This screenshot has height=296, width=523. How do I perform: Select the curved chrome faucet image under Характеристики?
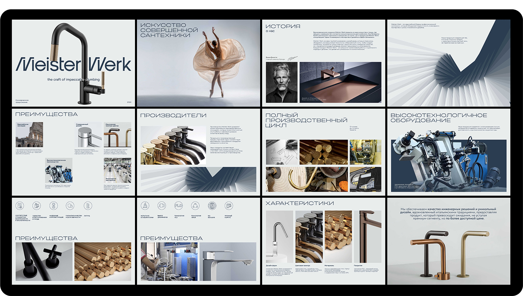[x=279, y=237]
